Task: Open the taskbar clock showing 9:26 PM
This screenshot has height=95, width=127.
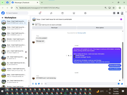Action: [x=116, y=91]
